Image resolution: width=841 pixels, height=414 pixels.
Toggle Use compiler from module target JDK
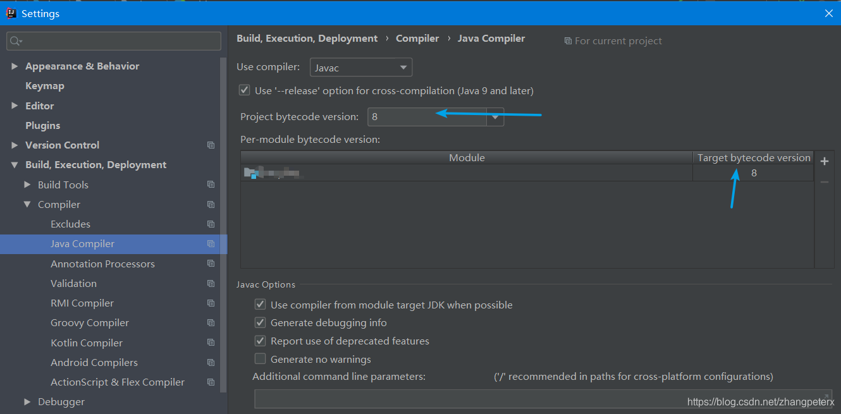pyautogui.click(x=260, y=305)
